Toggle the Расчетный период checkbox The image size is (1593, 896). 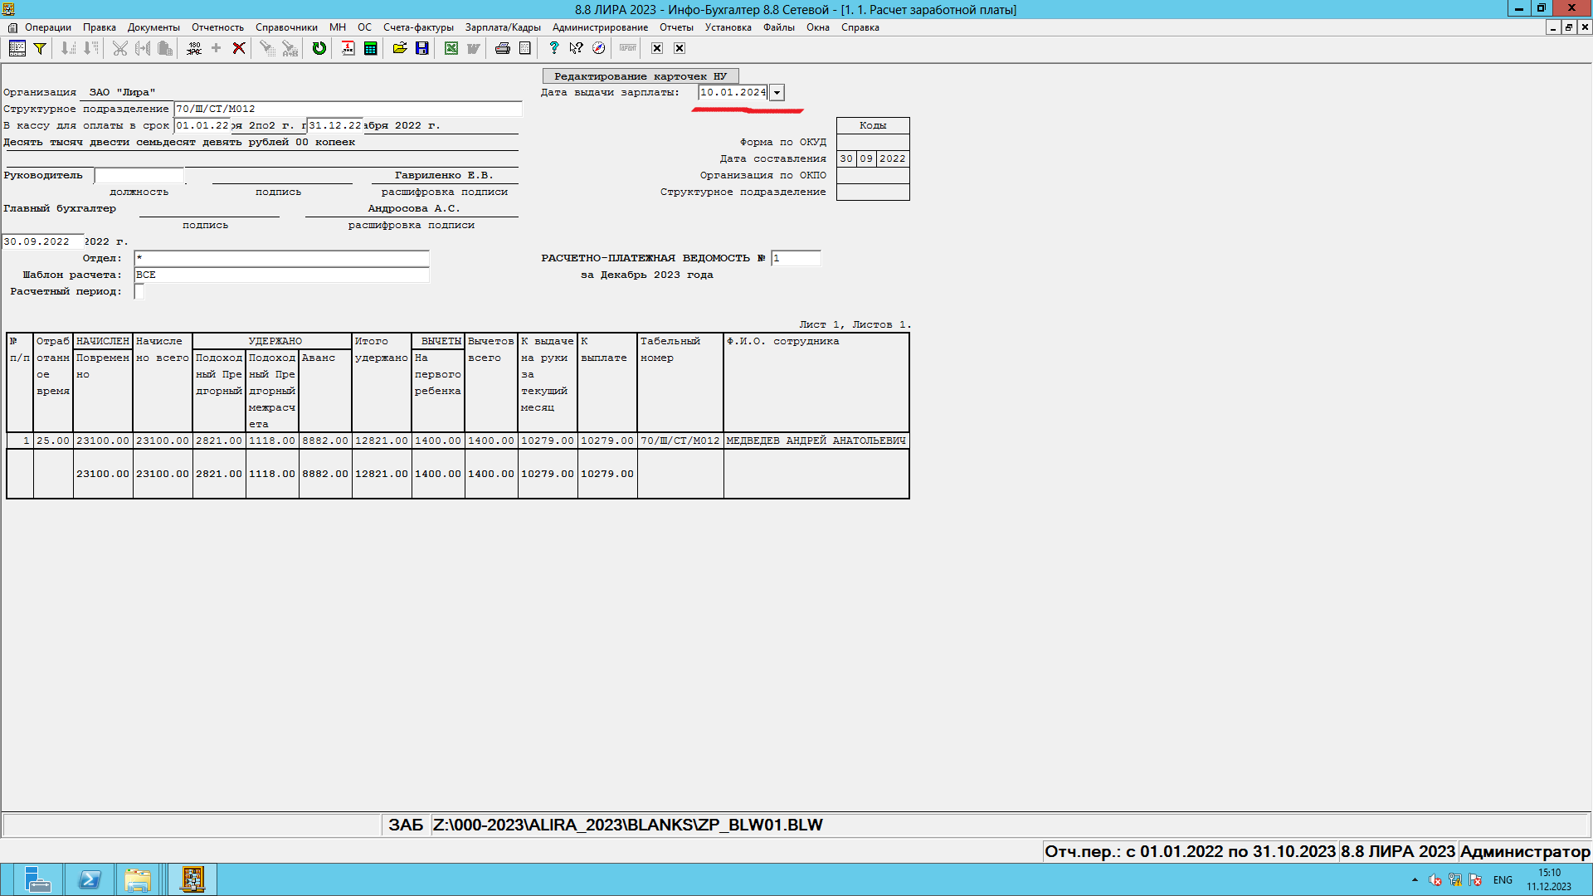point(139,291)
